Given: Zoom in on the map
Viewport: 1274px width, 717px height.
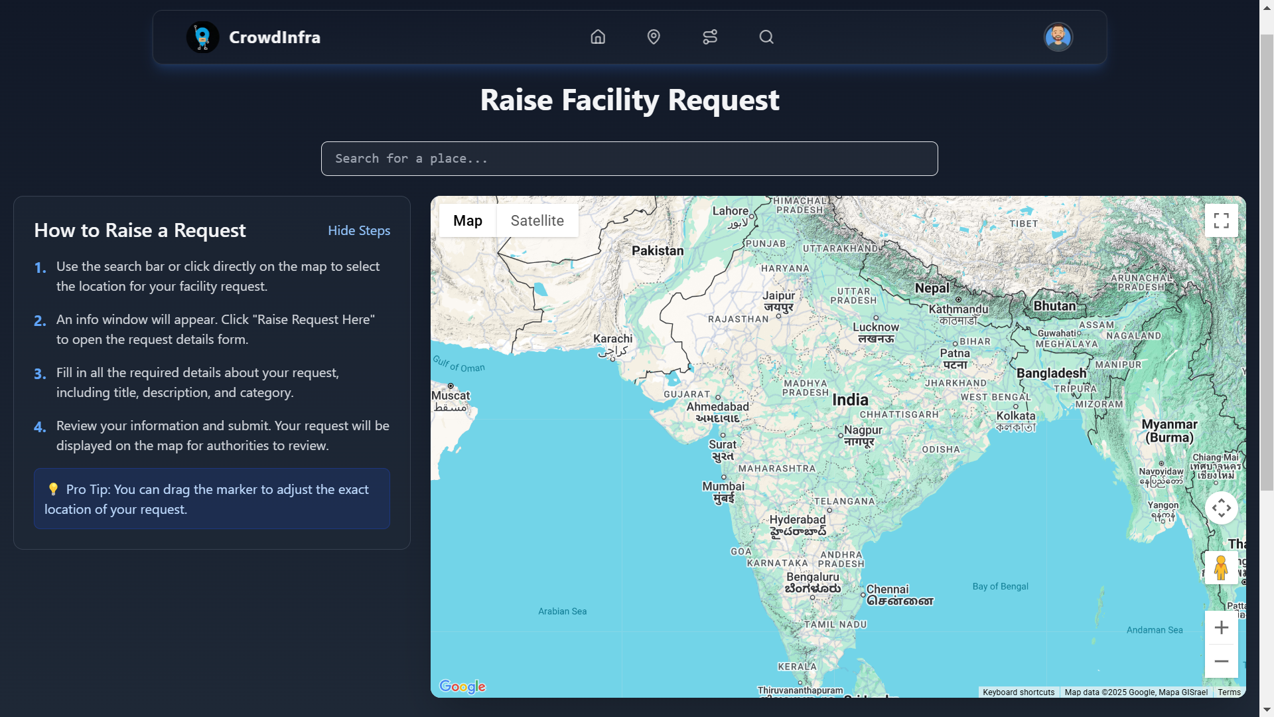Looking at the screenshot, I should (1221, 627).
